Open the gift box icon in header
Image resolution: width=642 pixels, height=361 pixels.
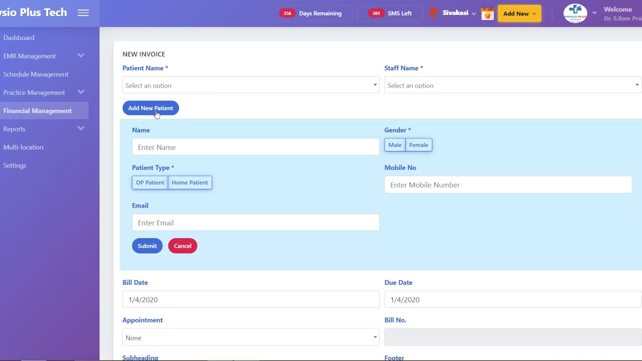coord(488,14)
